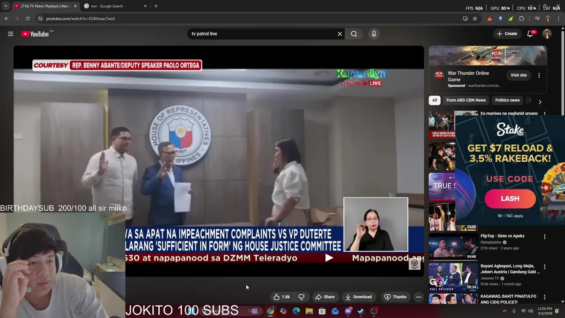
Task: Clear the search box text
Action: tap(340, 34)
